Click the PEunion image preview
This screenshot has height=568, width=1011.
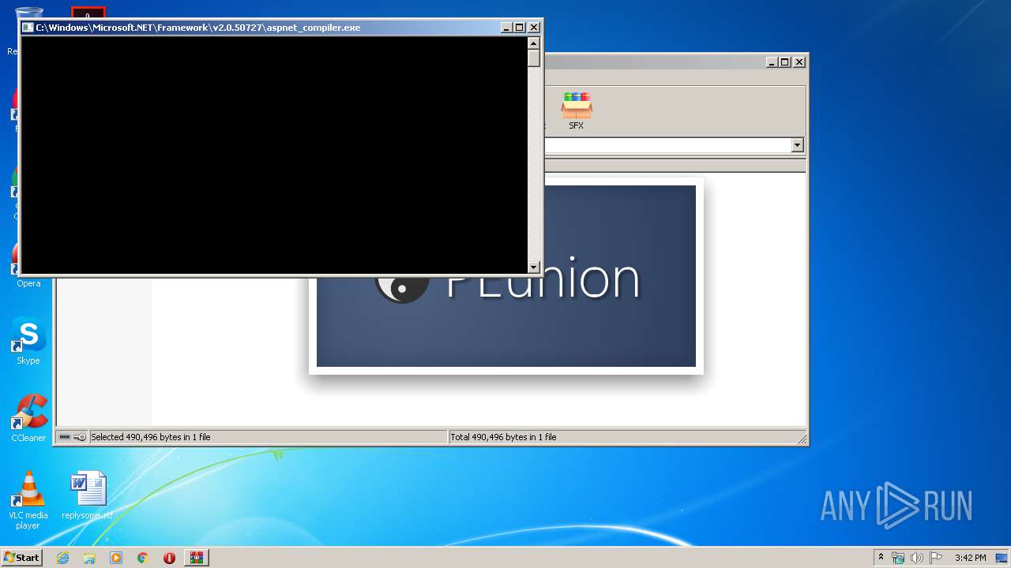(x=506, y=276)
